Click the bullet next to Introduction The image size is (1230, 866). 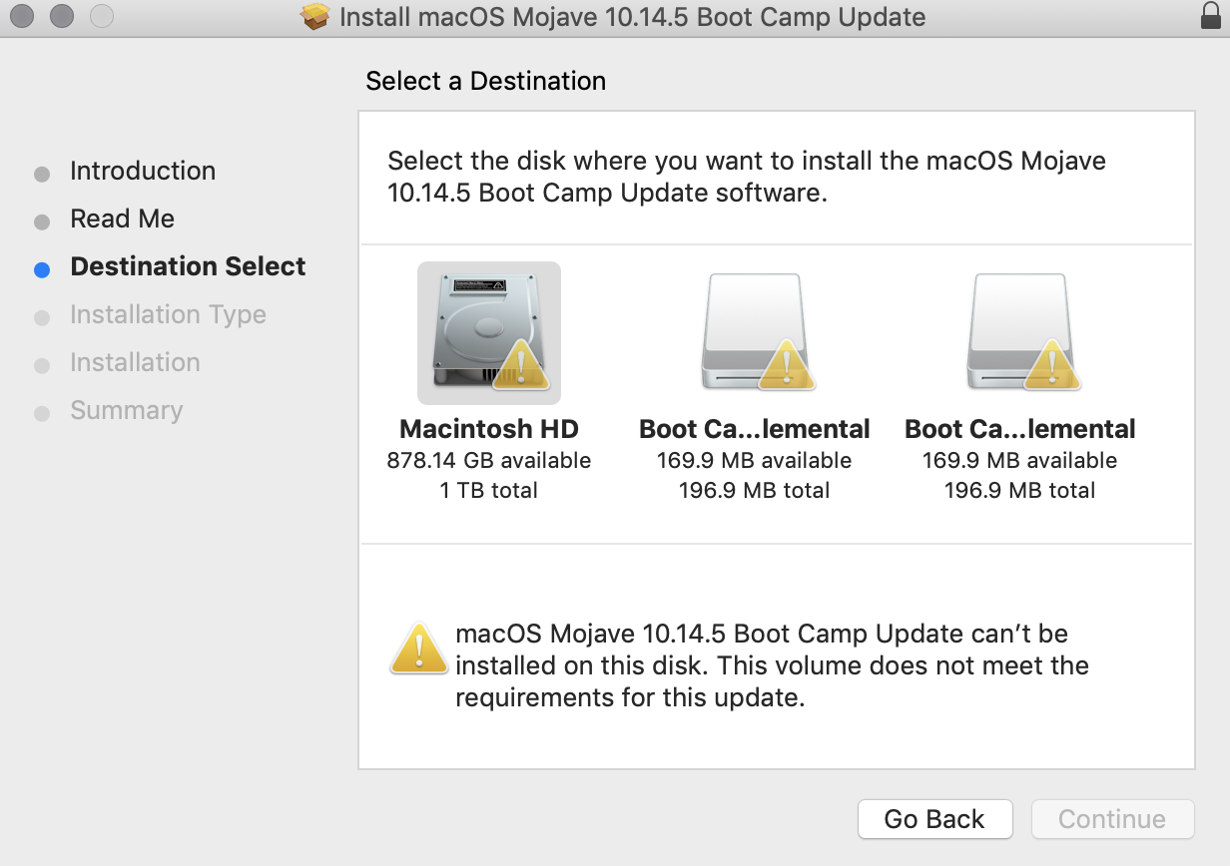(42, 174)
